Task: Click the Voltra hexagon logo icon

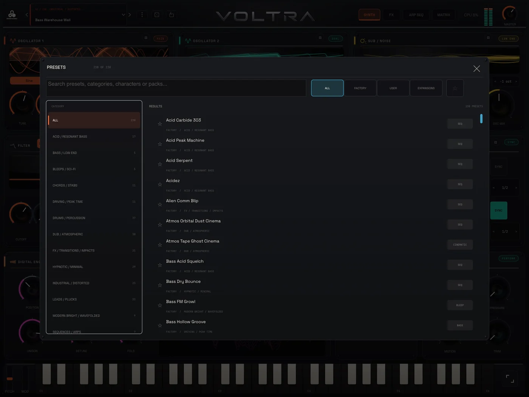Action: click(x=12, y=14)
